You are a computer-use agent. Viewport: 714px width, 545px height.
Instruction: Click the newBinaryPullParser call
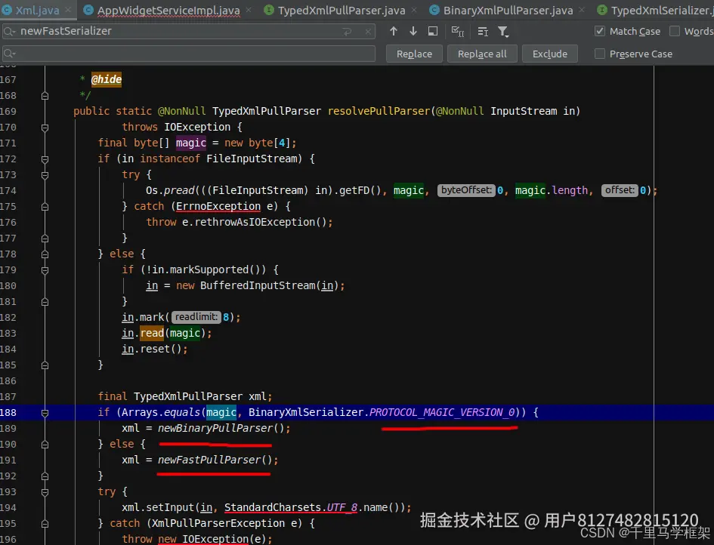(x=215, y=428)
